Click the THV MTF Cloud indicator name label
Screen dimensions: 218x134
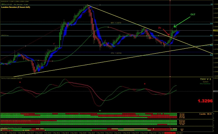[12, 127]
